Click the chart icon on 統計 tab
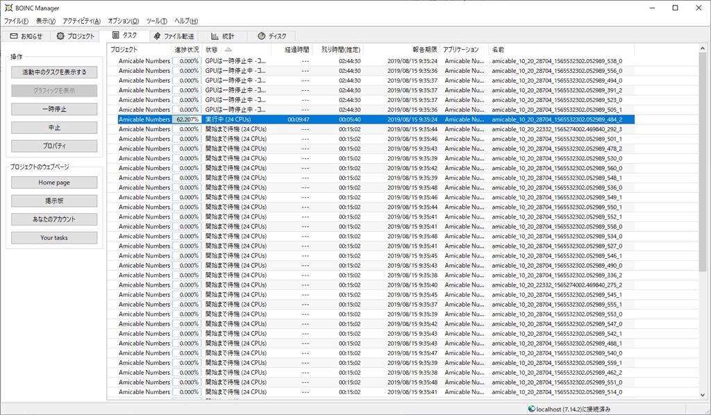Image resolution: width=711 pixels, height=415 pixels. point(215,36)
